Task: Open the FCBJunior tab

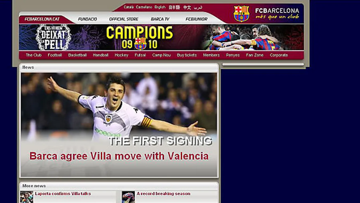Action: click(x=196, y=19)
